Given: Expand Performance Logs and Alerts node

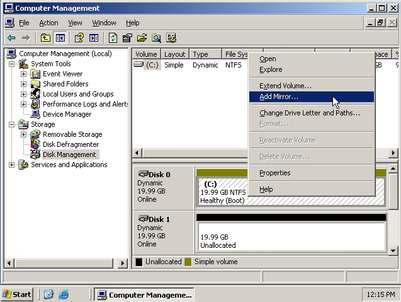Looking at the screenshot, I should [x=23, y=104].
